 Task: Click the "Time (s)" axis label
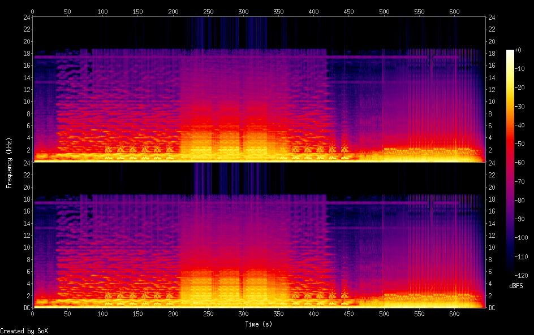coord(259,324)
